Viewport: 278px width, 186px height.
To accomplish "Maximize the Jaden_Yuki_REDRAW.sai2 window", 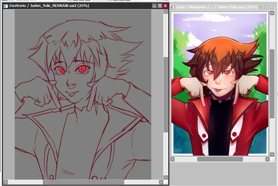I will pos(160,6).
